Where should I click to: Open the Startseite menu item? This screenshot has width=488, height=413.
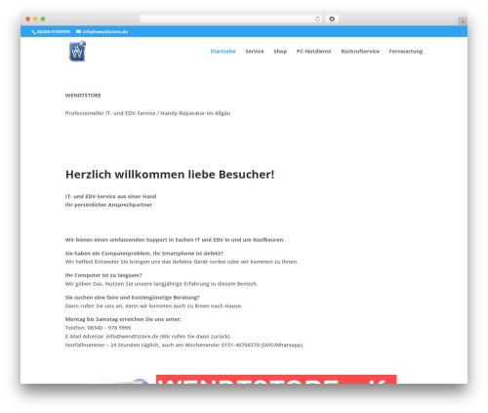[223, 52]
